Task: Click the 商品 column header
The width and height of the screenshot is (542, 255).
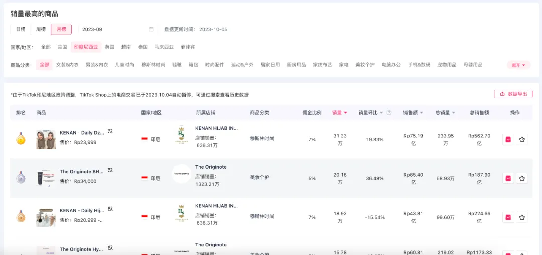Action: pos(41,113)
